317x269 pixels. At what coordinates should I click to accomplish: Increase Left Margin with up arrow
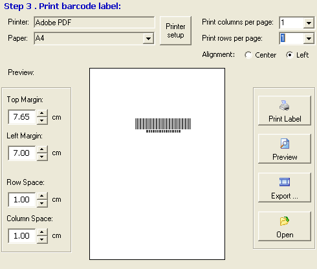tap(42, 149)
